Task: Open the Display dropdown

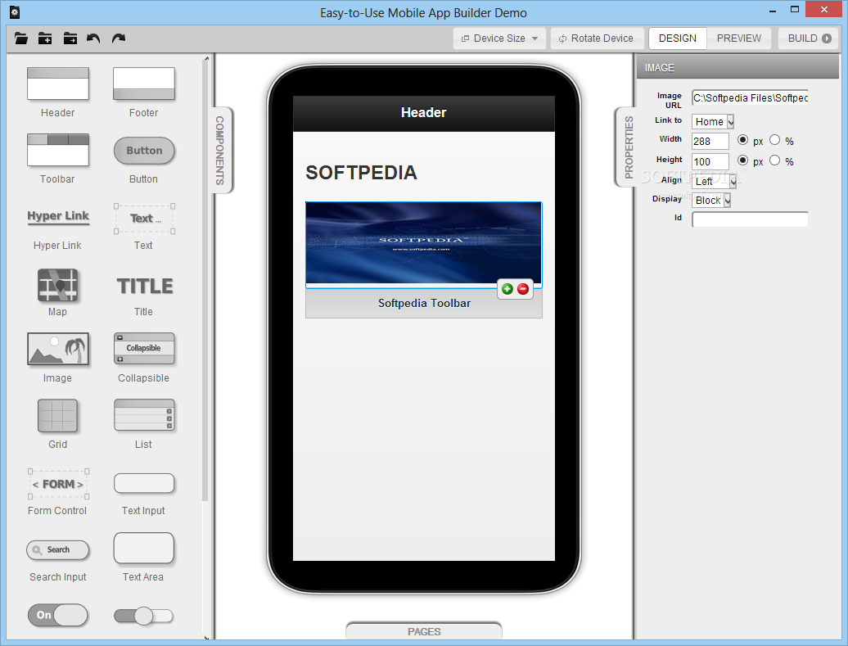Action: click(711, 200)
